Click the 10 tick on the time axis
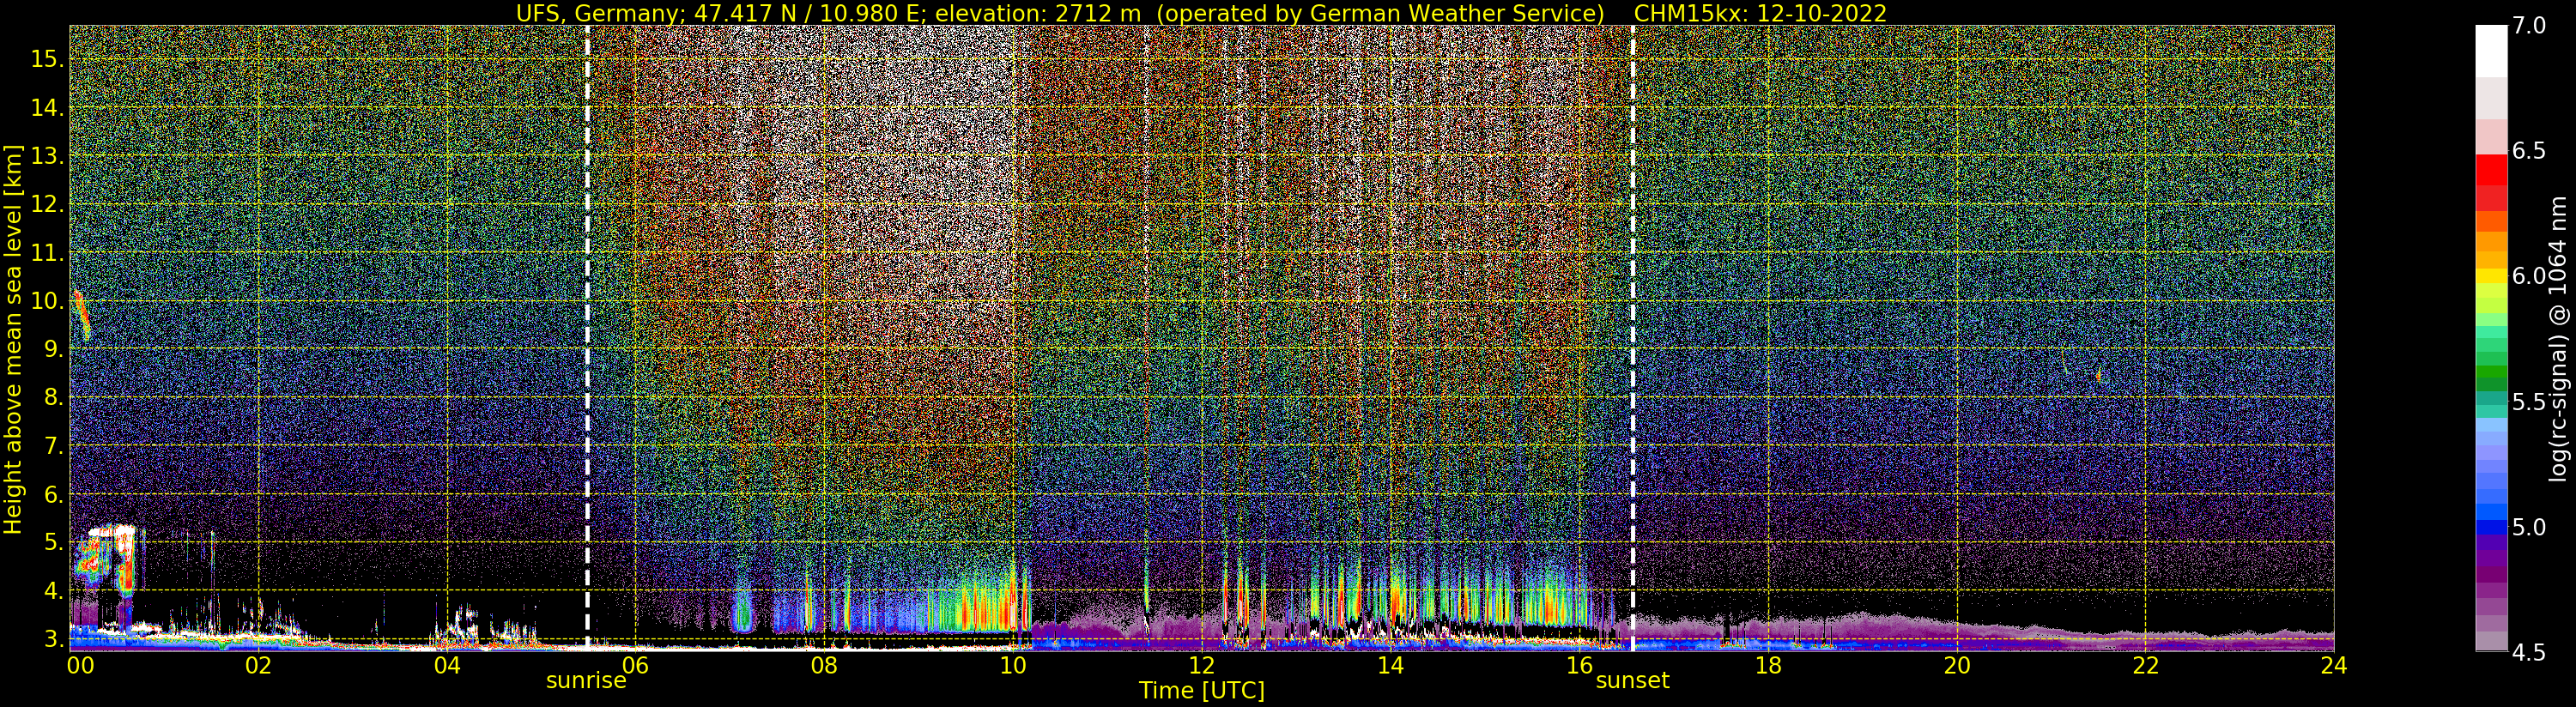The image size is (2576, 707). 1013,665
